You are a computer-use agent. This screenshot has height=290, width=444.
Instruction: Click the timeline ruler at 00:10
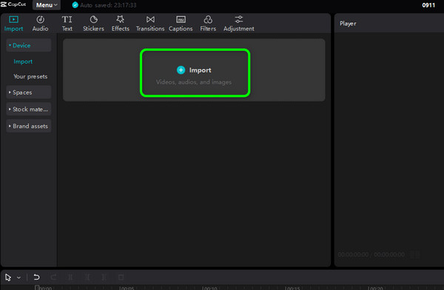click(x=209, y=288)
